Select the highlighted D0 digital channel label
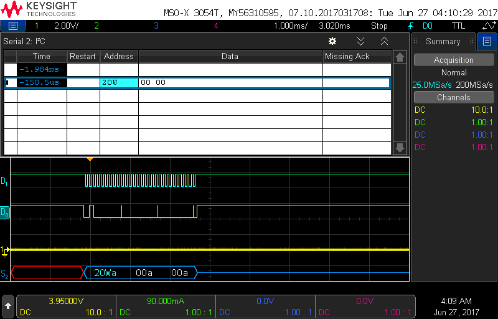The height and width of the screenshot is (319, 498). (x=5, y=212)
